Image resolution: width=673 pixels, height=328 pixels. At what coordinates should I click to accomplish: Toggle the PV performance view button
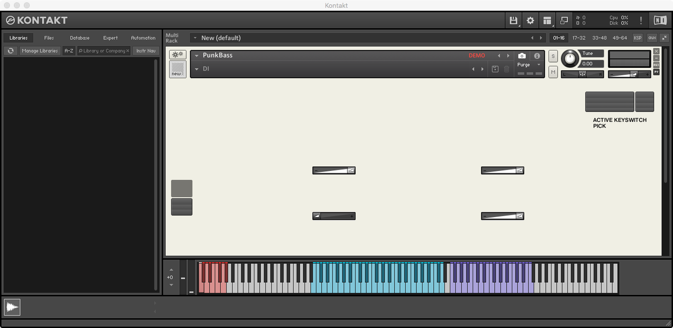pyautogui.click(x=656, y=72)
